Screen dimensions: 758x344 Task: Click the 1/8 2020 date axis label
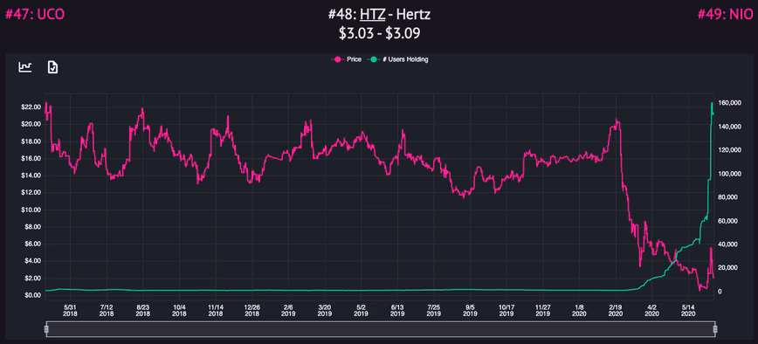[x=579, y=310]
